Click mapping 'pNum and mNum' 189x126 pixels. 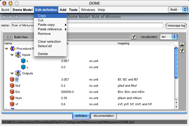pos(130,98)
